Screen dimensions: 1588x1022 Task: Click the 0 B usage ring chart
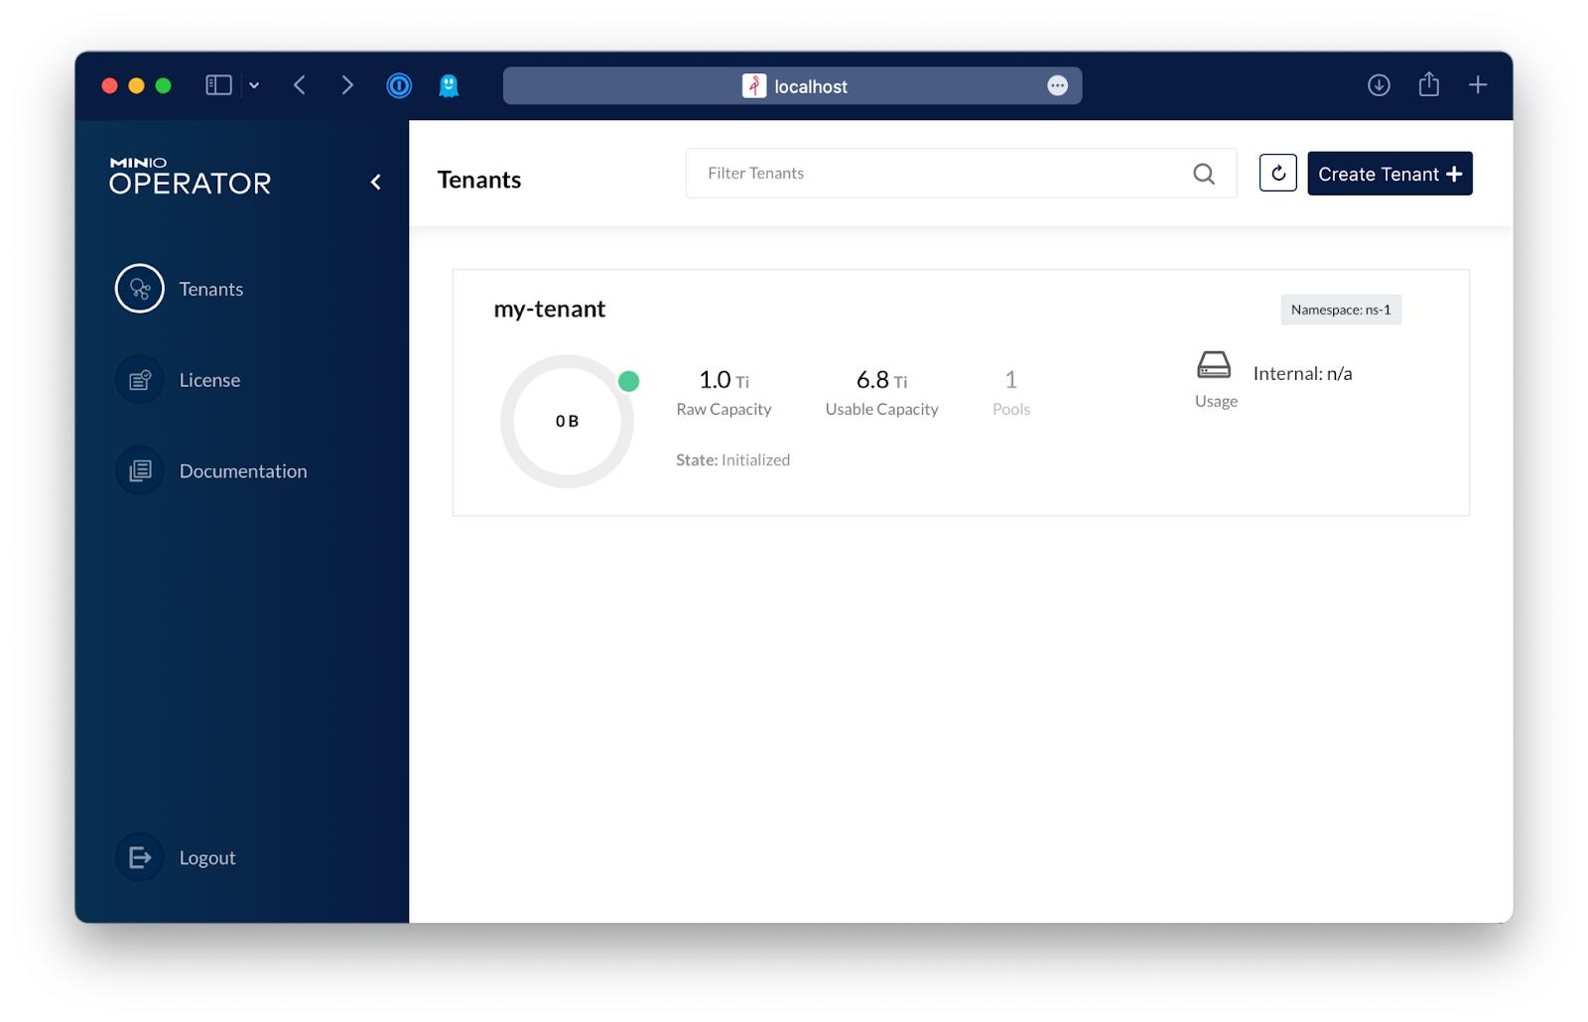(567, 422)
